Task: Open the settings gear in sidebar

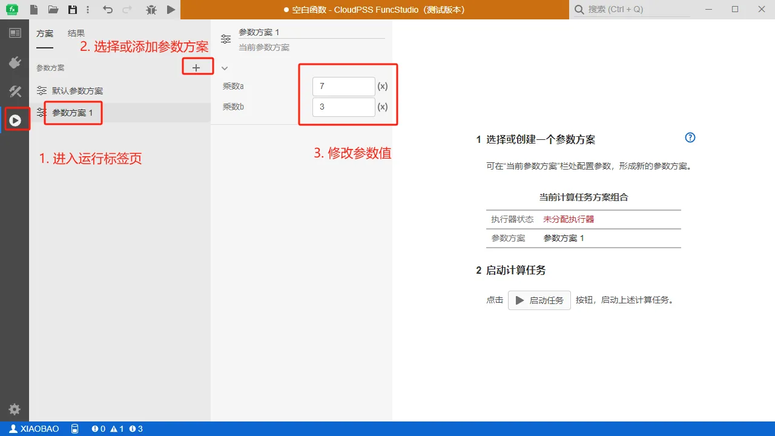Action: tap(15, 409)
